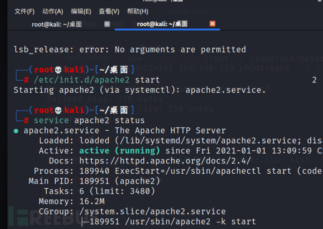The height and width of the screenshot is (229, 323).
Task: Click the "/etc/init.d/apache2 start" command text
Action: coord(96,80)
